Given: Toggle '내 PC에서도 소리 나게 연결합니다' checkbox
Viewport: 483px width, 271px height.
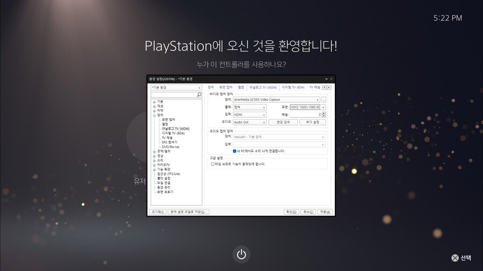Looking at the screenshot, I should click(235, 151).
